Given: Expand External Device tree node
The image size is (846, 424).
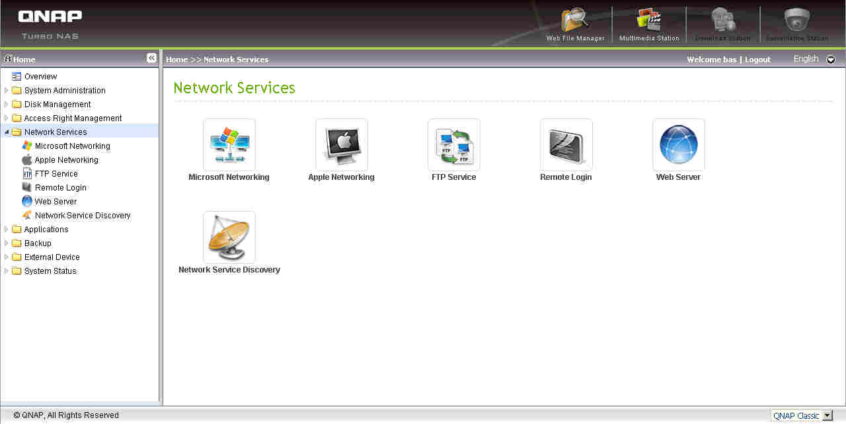Looking at the screenshot, I should point(7,257).
